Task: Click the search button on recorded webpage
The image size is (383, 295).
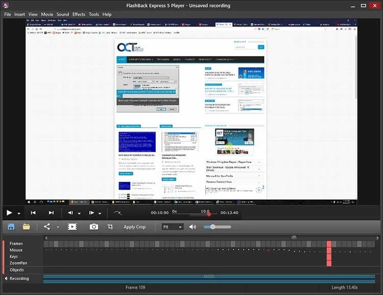Action: (x=261, y=47)
